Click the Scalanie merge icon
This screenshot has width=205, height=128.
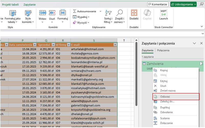coord(155,118)
